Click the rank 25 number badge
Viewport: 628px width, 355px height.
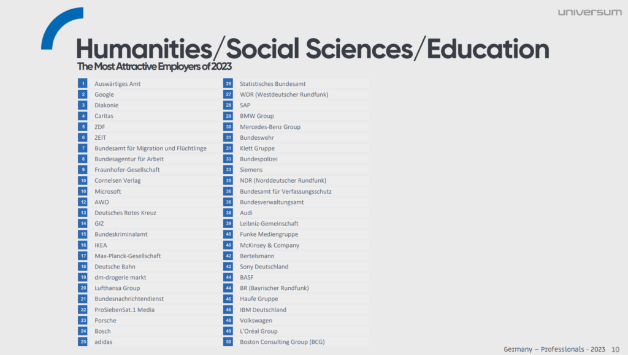(82, 342)
